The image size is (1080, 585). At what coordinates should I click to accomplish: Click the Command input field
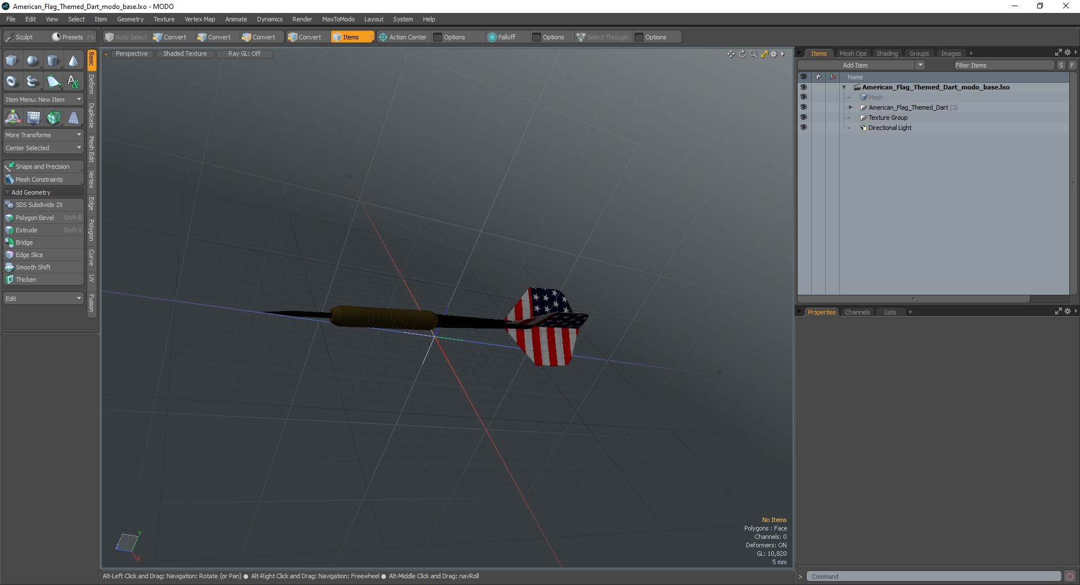coord(934,577)
